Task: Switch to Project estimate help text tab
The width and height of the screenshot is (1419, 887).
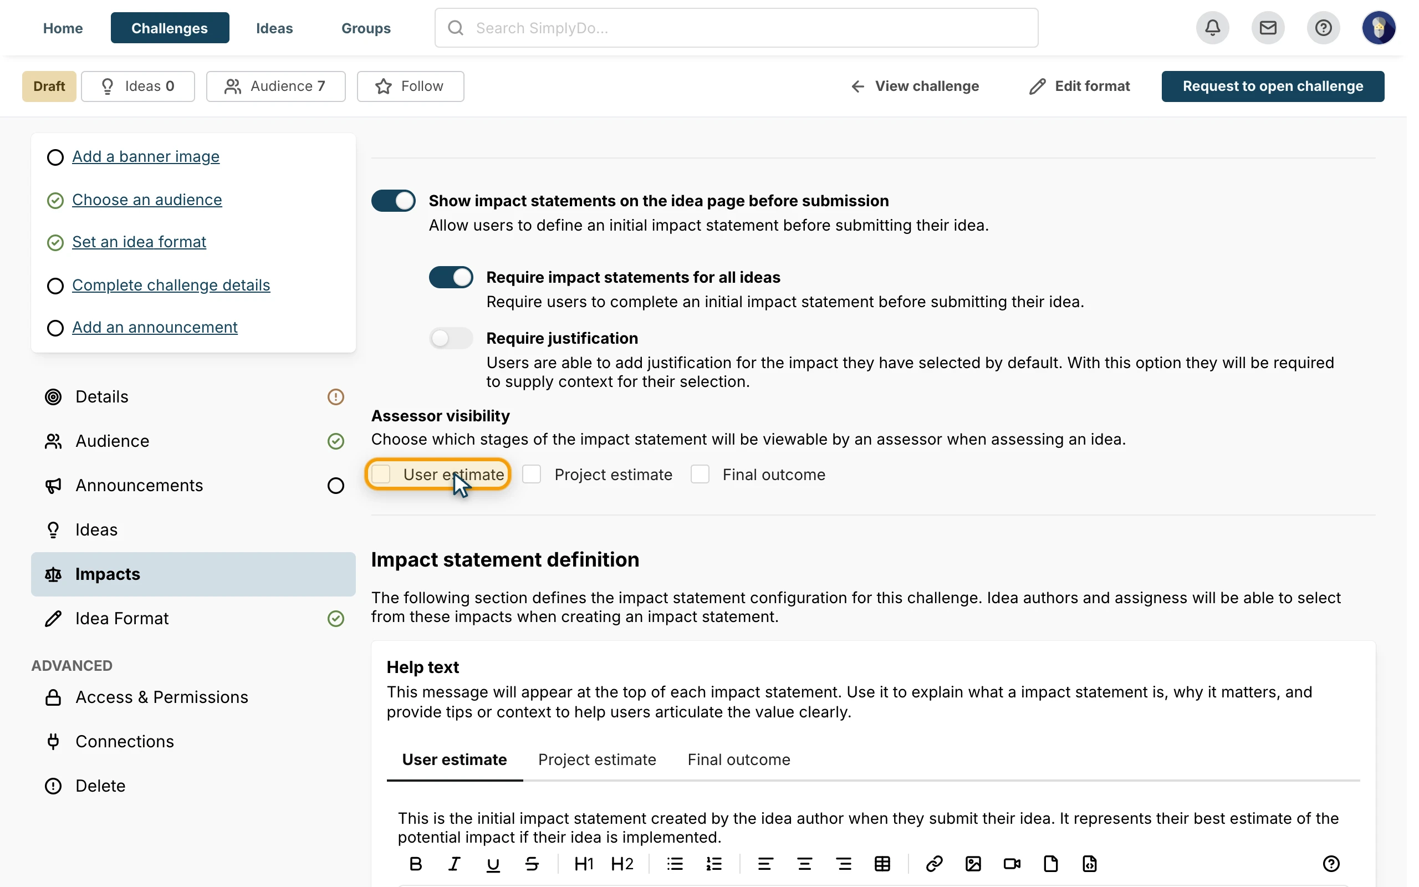Action: pos(597,759)
